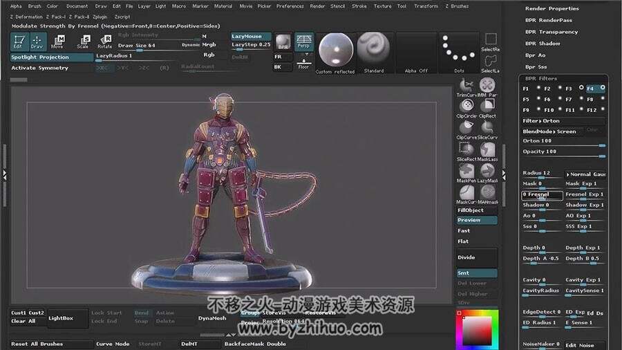Viewport: 622px width, 350px height.
Task: Choose SelectRect brush icon
Action: coord(491,42)
